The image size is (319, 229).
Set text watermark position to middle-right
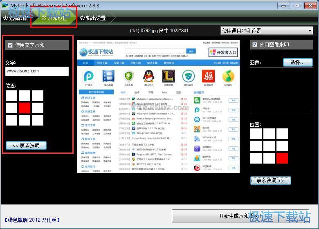(x=38, y=108)
